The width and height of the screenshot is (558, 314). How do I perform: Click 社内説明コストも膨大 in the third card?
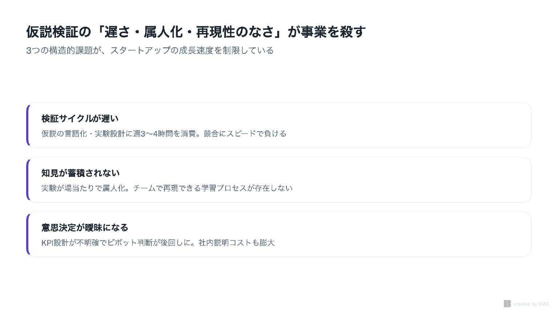tap(236, 243)
